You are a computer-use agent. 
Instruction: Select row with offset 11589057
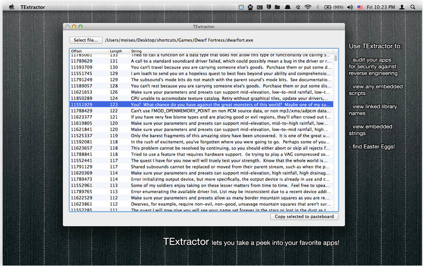pyautogui.click(x=201, y=86)
